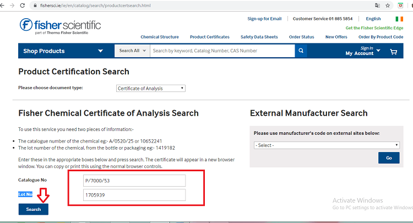
Task: Click the highlighted Lot No label
Action: (x=25, y=194)
